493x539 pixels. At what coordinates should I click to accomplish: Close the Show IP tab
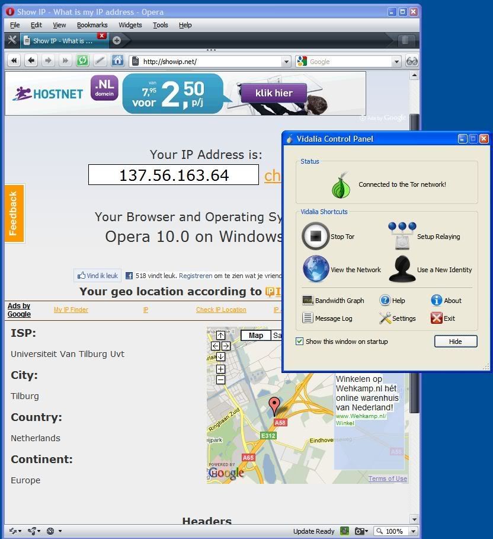click(x=102, y=36)
